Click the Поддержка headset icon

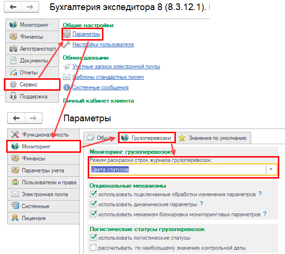pos(13,96)
